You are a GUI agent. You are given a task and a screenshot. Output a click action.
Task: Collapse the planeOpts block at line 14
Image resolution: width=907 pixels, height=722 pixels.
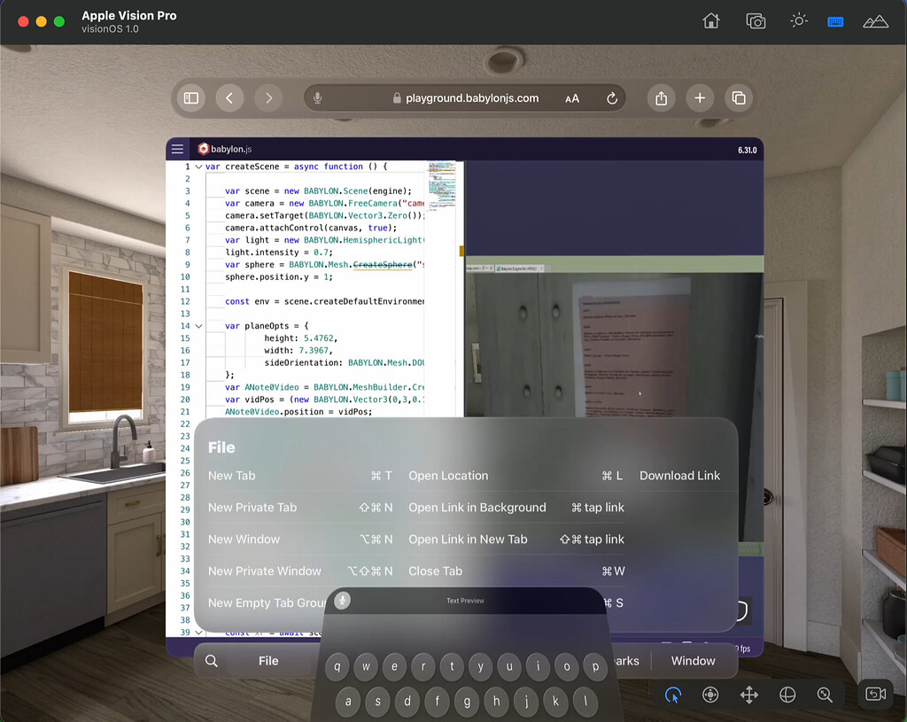(198, 326)
